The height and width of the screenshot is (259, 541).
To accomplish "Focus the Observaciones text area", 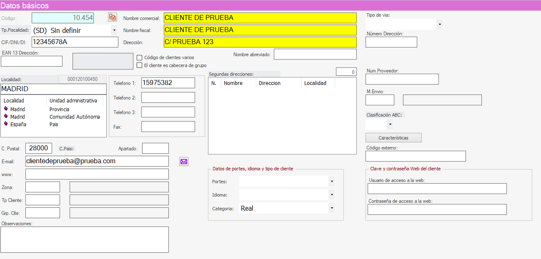I will (85, 239).
